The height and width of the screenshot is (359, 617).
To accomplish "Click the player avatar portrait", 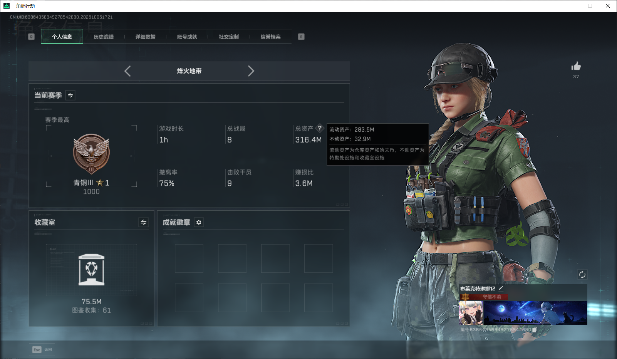I will coord(471,313).
